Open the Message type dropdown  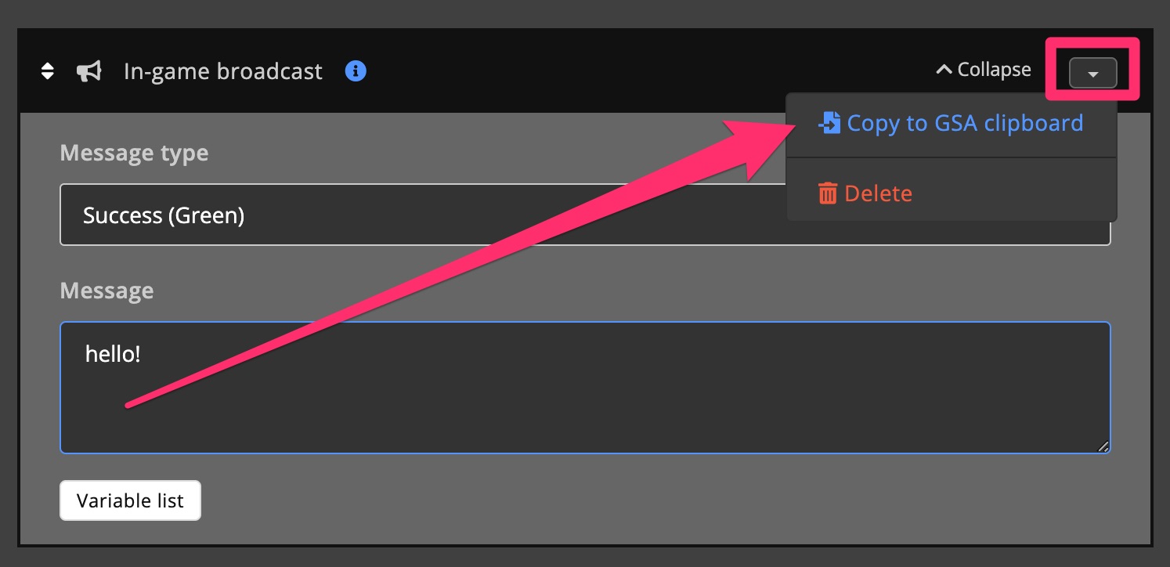coord(584,215)
